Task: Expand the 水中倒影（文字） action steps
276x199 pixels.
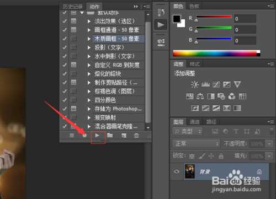Action: point(89,56)
